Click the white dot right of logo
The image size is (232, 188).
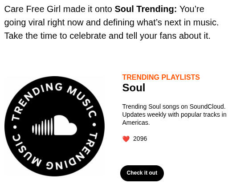point(94,124)
